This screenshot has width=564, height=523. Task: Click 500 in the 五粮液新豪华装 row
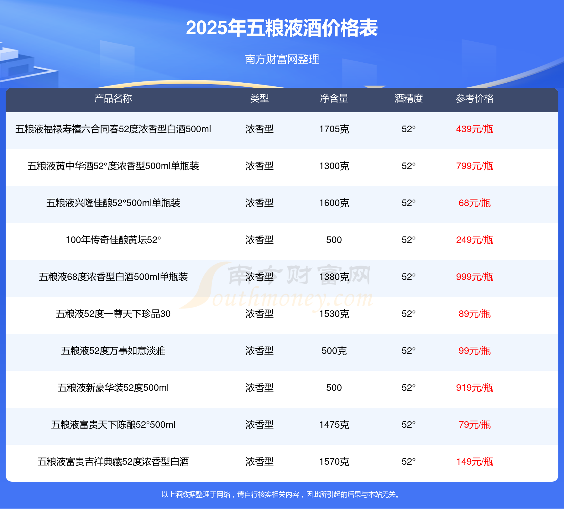tap(334, 388)
